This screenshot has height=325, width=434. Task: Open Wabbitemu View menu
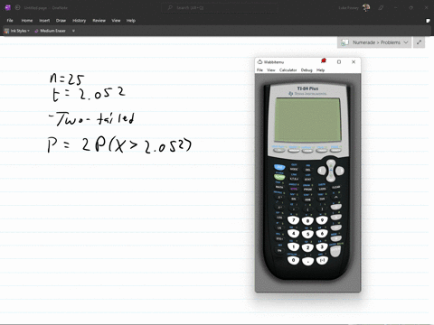pyautogui.click(x=271, y=70)
